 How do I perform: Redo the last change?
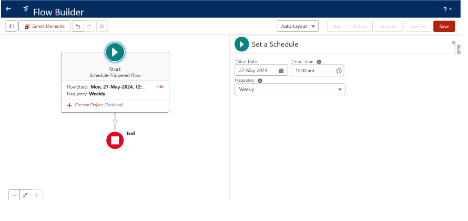89,26
